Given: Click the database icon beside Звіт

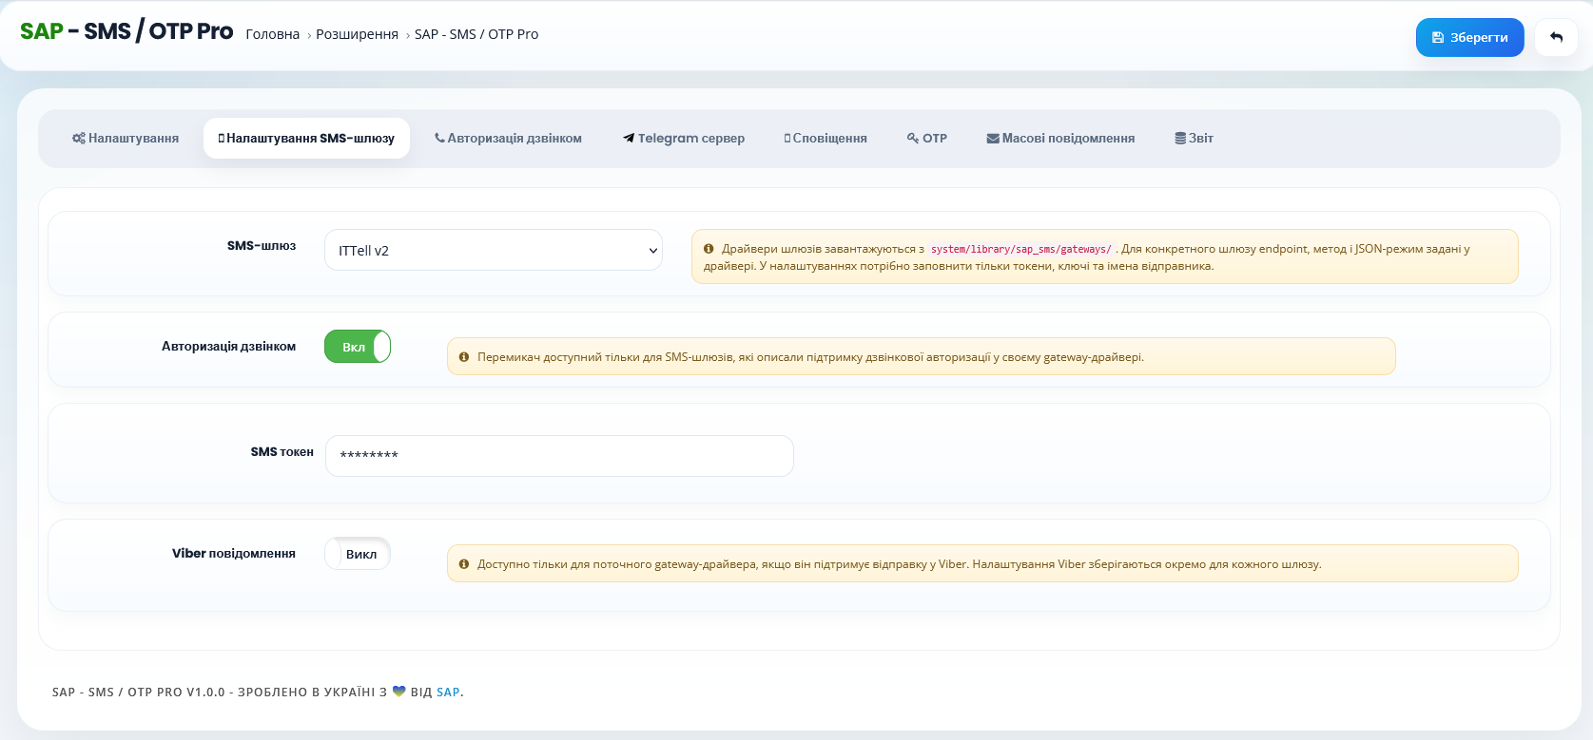Looking at the screenshot, I should click(x=1180, y=138).
